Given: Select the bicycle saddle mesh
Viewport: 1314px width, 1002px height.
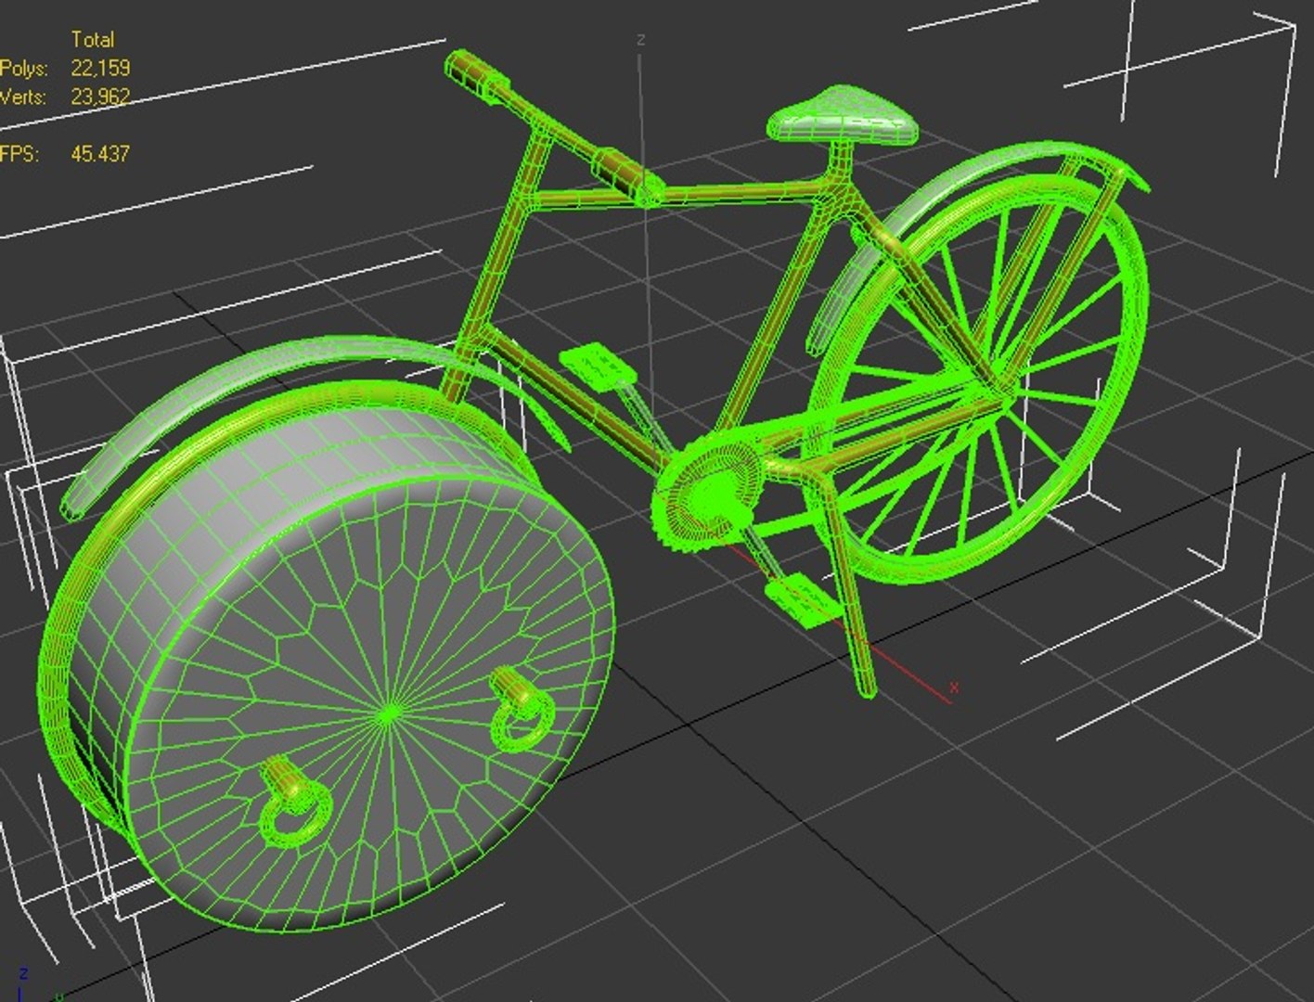Looking at the screenshot, I should pyautogui.click(x=843, y=116).
